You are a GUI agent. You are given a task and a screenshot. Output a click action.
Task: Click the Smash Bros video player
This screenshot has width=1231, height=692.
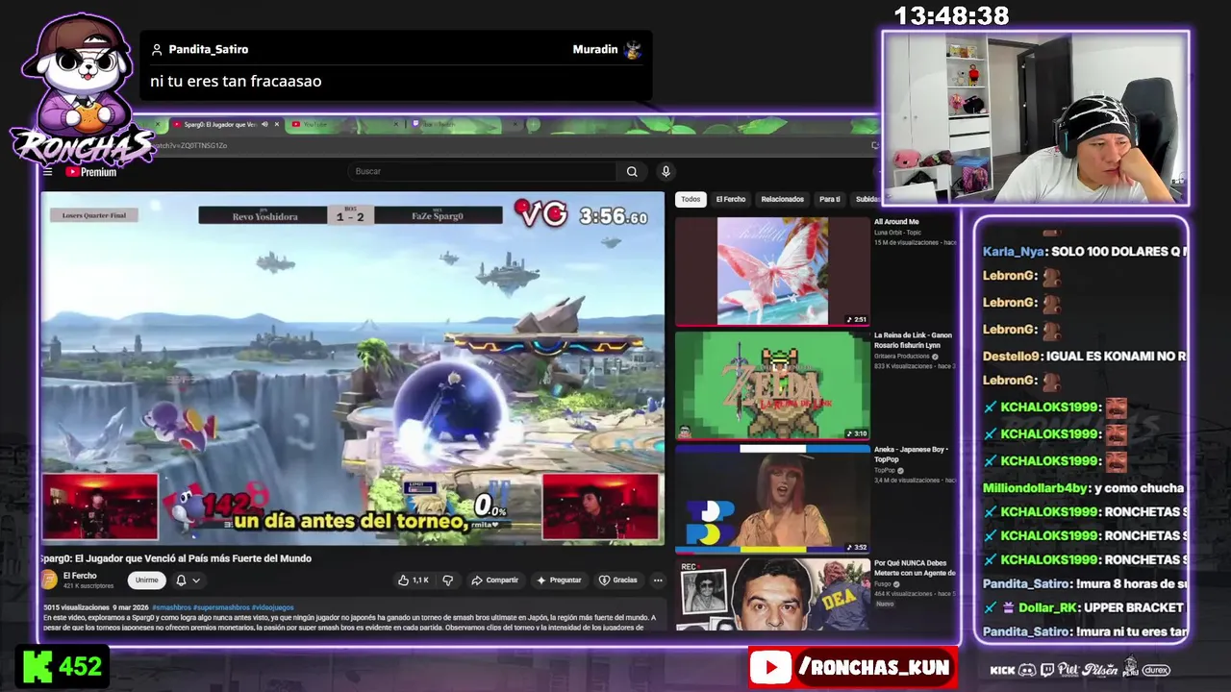[352, 368]
